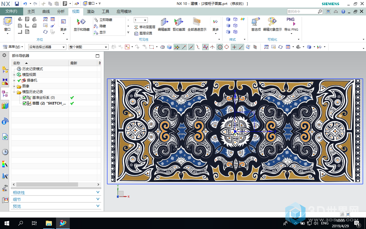Open Constraint Navigator sidebar tab

(x=5, y=81)
